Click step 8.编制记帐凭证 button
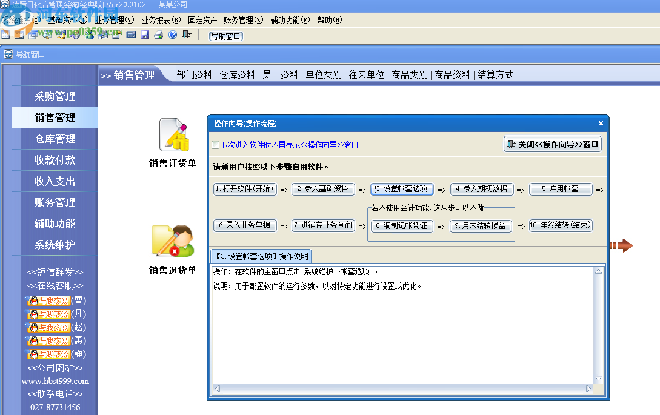The width and height of the screenshot is (660, 415). pyautogui.click(x=402, y=225)
